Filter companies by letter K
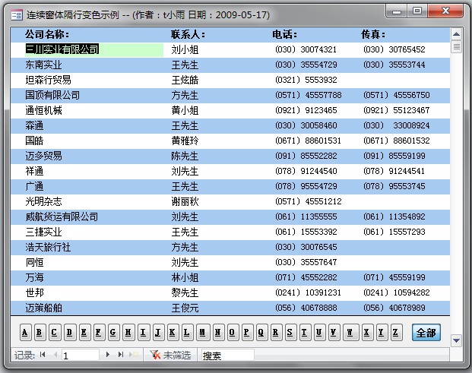 [173, 333]
